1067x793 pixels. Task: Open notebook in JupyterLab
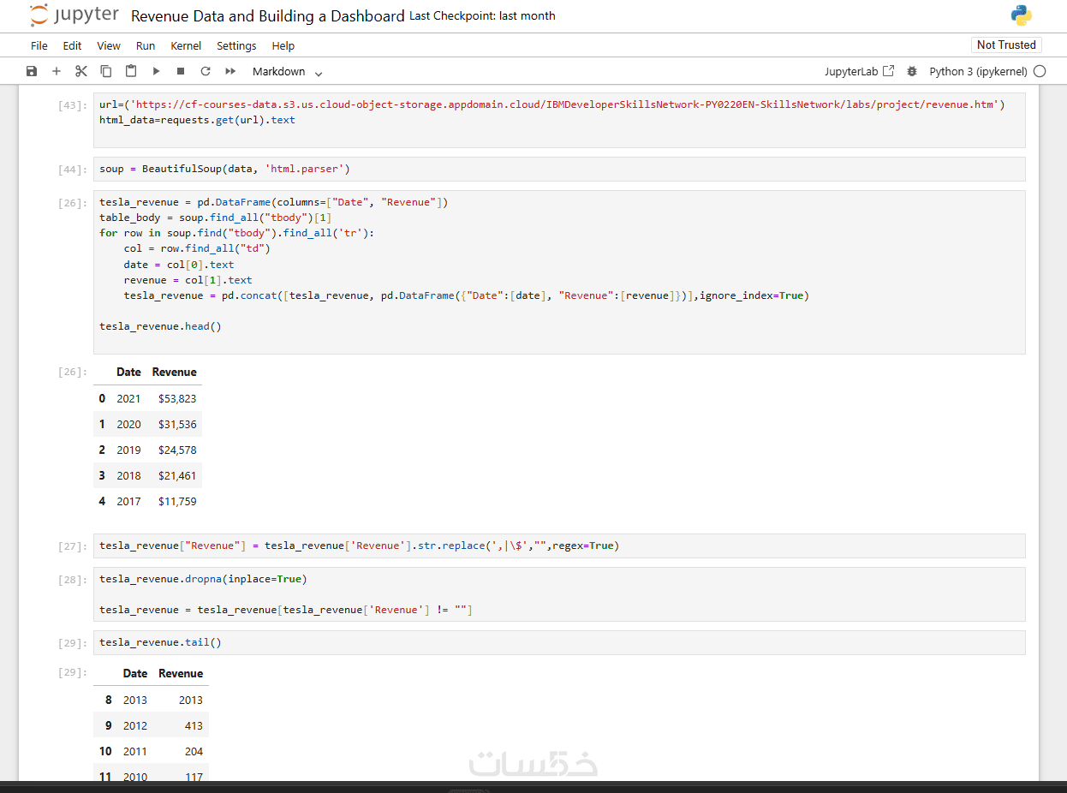tap(859, 72)
